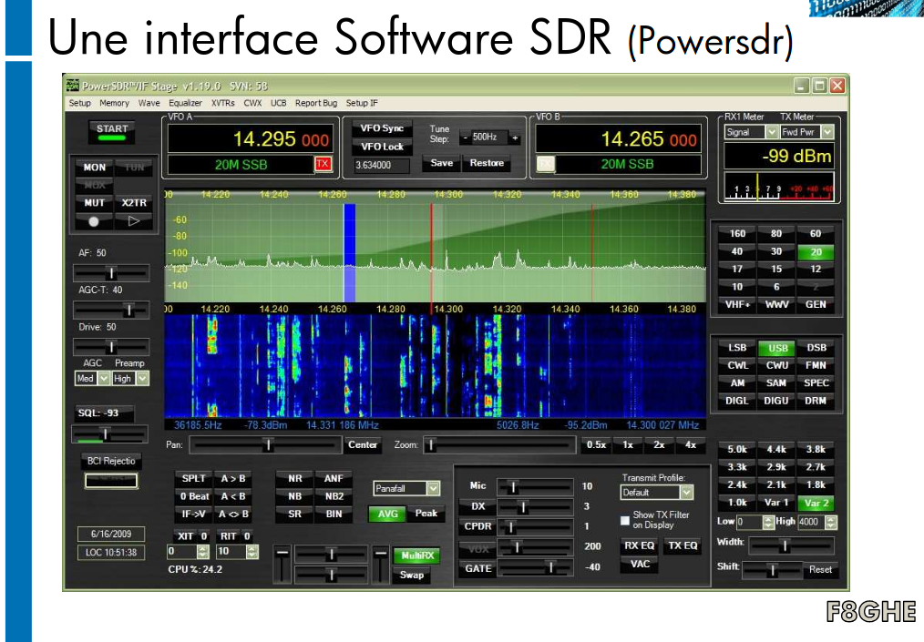
Task: Open the Setup menu
Action: (x=80, y=103)
